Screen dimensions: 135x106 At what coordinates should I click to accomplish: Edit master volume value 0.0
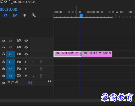(x=30, y=83)
